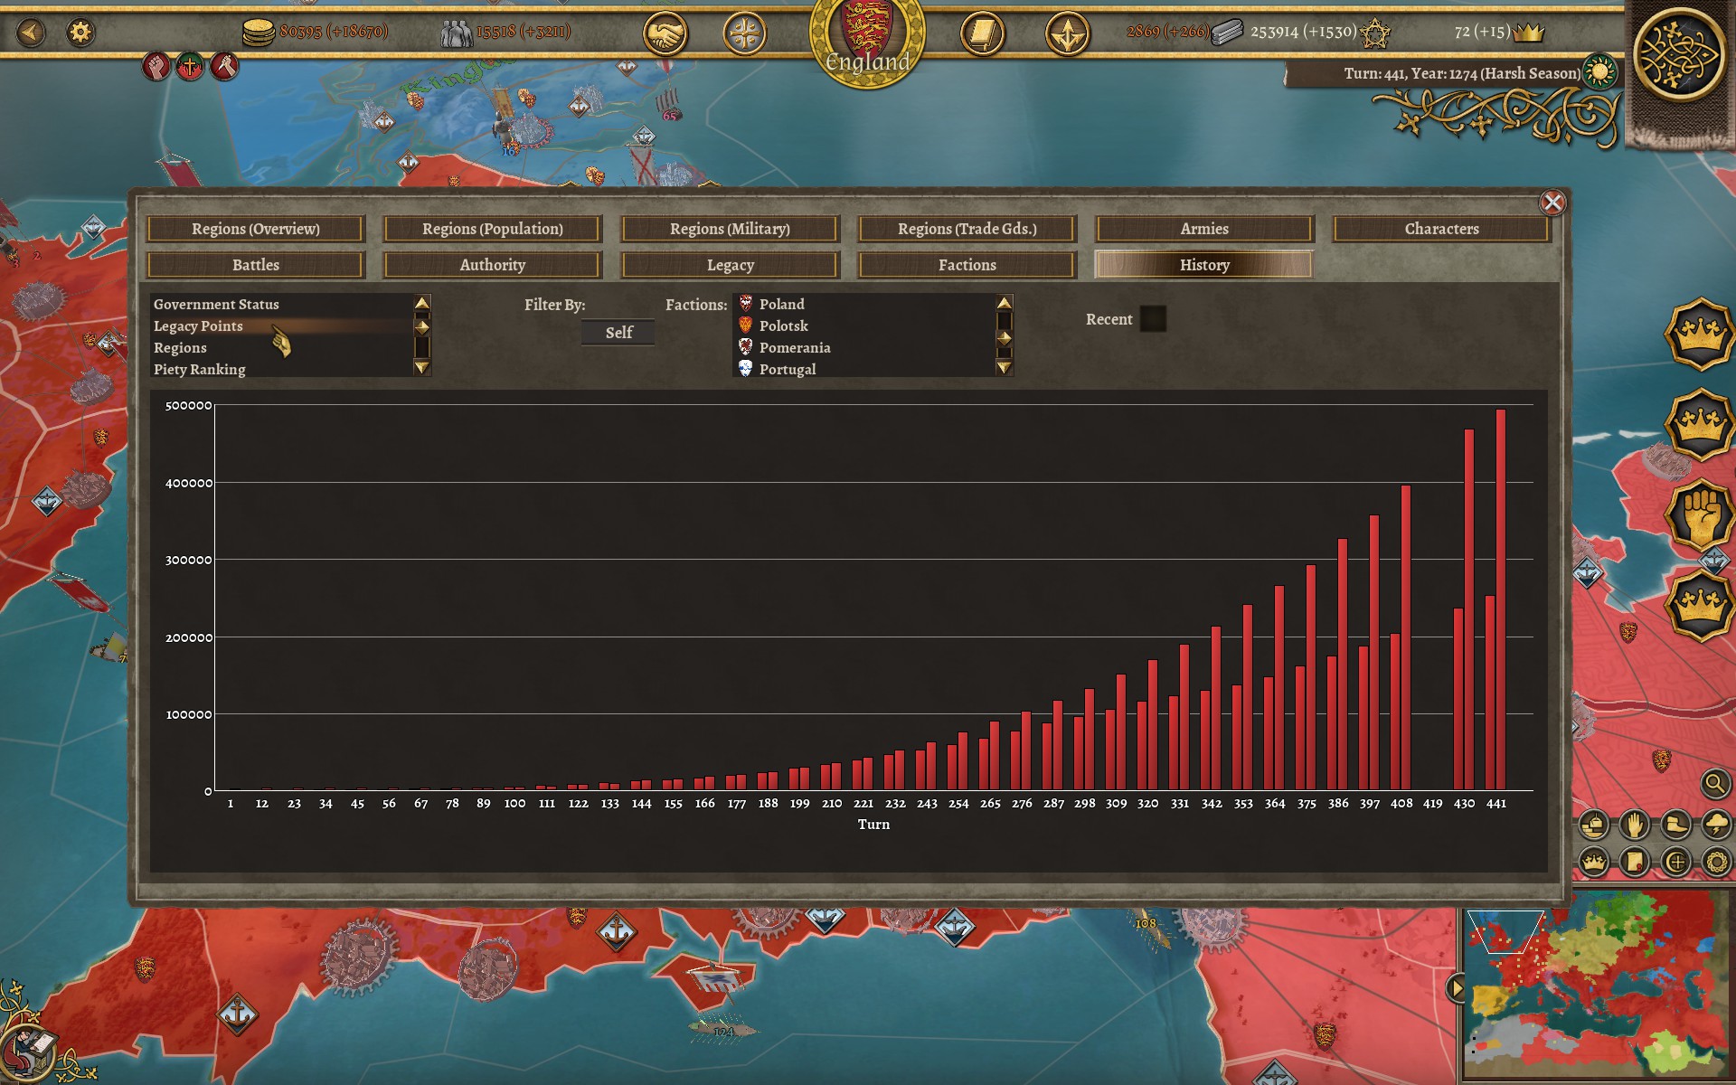
Task: Click the Self filter button
Action: click(x=618, y=333)
